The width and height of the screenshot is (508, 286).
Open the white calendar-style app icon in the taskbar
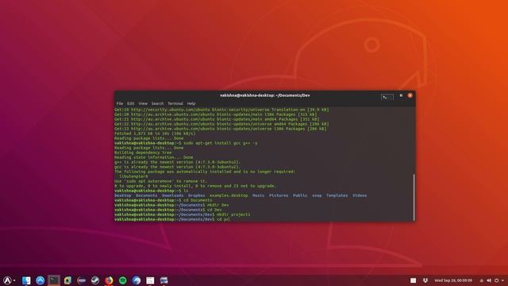150,280
